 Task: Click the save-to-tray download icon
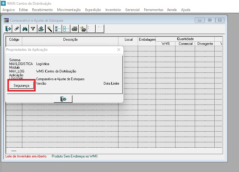tap(41, 29)
